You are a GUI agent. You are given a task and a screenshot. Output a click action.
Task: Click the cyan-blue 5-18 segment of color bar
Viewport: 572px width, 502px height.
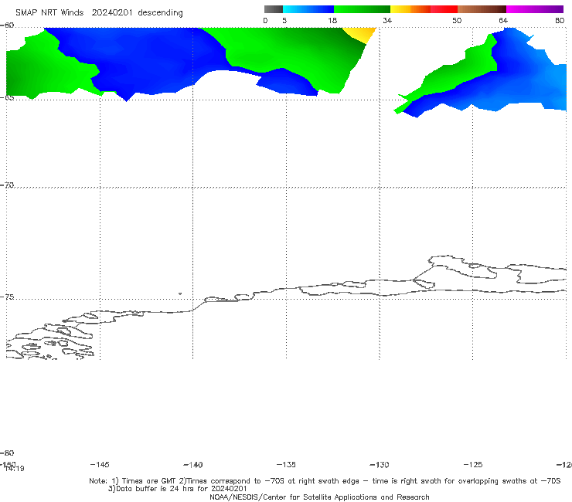308,9
